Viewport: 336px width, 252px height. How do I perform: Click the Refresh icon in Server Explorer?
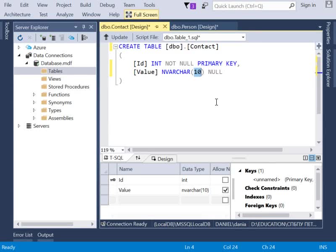[x=20, y=38]
